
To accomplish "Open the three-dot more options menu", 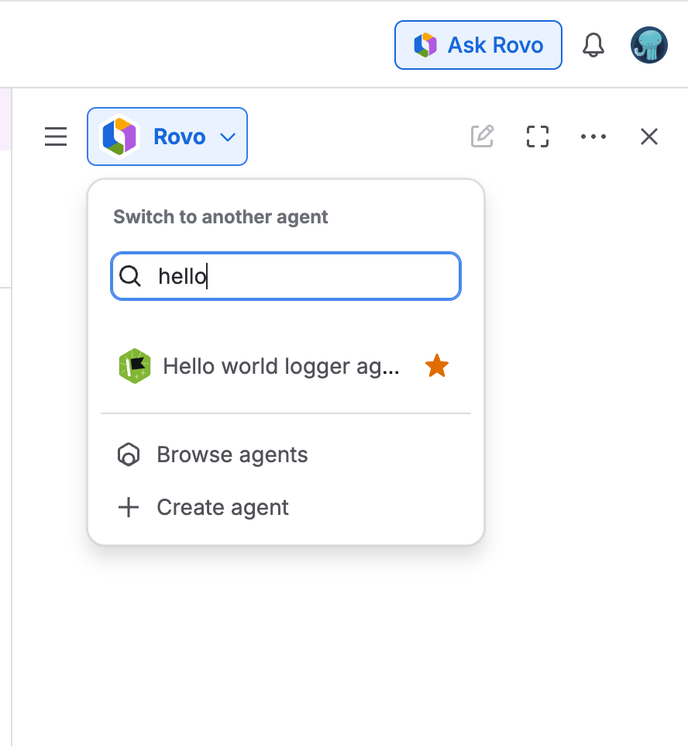I will pos(593,136).
